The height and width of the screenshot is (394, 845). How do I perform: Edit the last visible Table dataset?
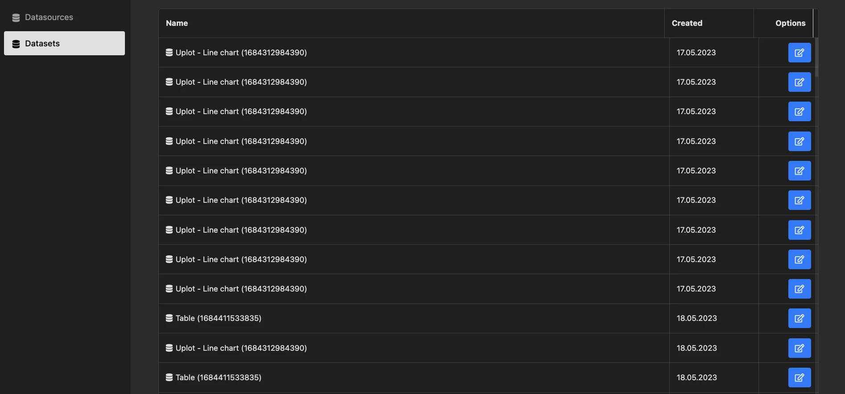[x=799, y=378]
